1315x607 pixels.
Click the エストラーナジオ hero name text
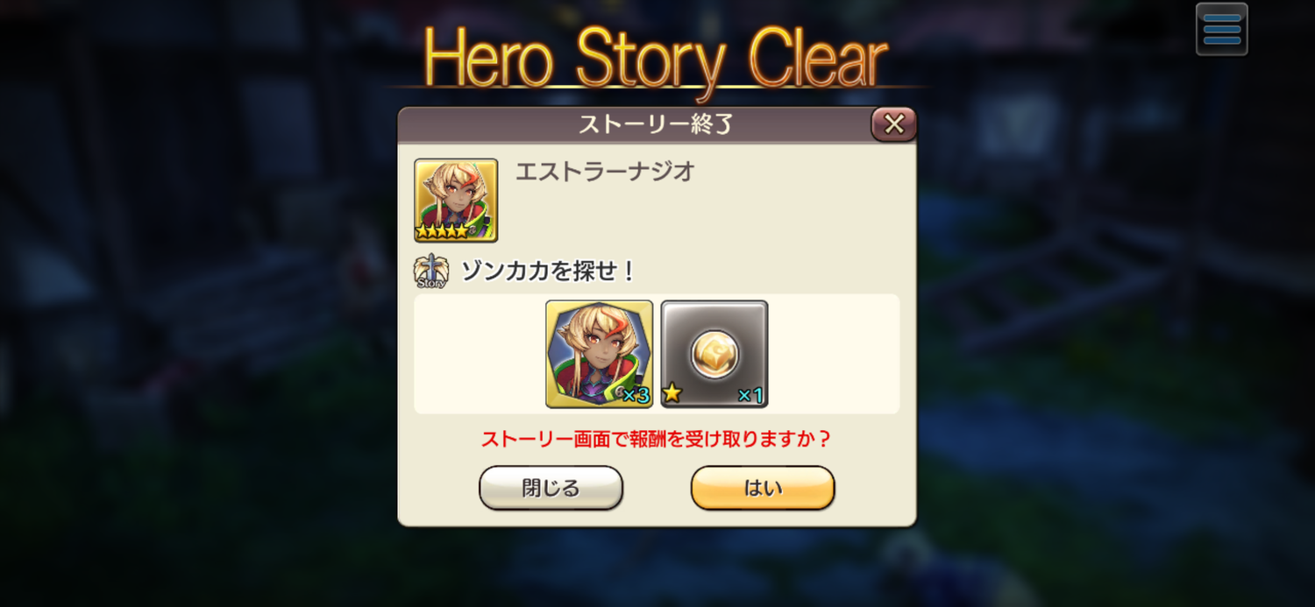coord(605,172)
